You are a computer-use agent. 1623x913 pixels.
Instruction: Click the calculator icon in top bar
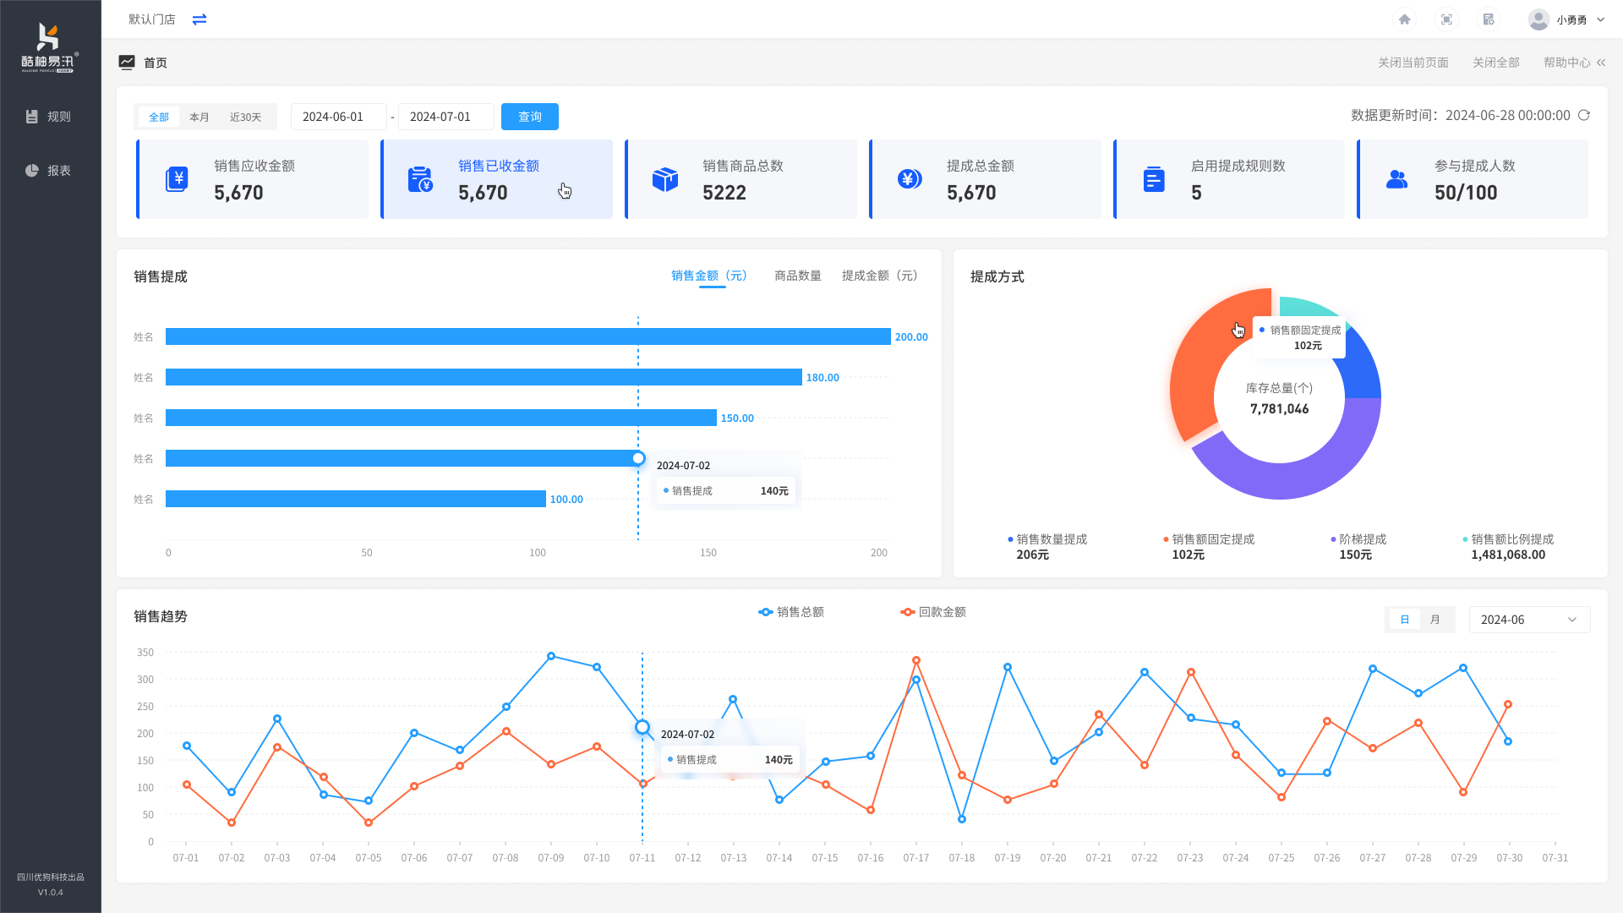point(1489,19)
